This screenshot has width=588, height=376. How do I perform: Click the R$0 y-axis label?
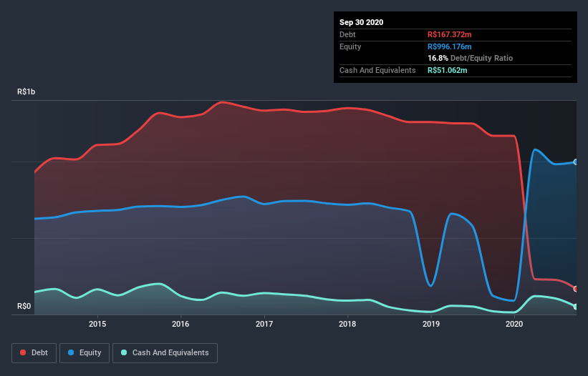click(x=24, y=306)
